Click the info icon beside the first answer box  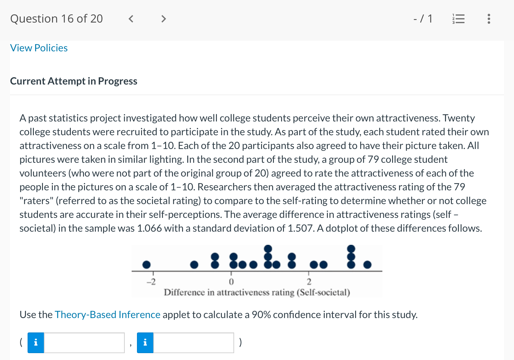35,343
